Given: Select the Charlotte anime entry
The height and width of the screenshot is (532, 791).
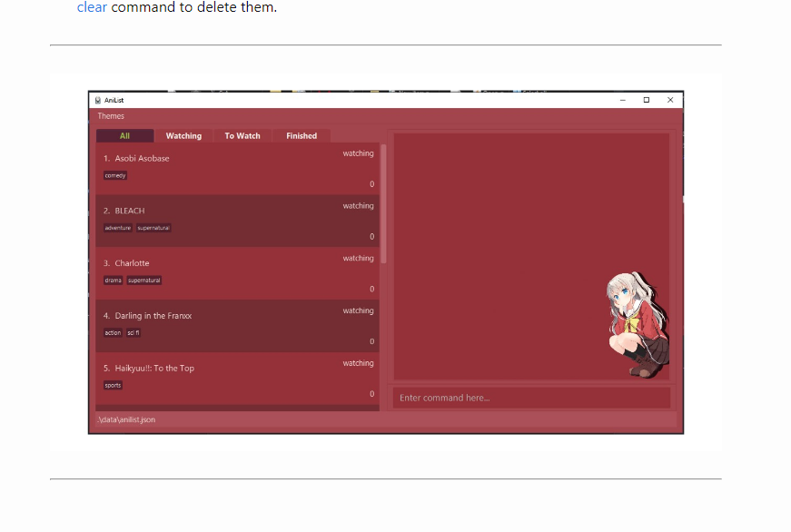Looking at the screenshot, I should (237, 273).
